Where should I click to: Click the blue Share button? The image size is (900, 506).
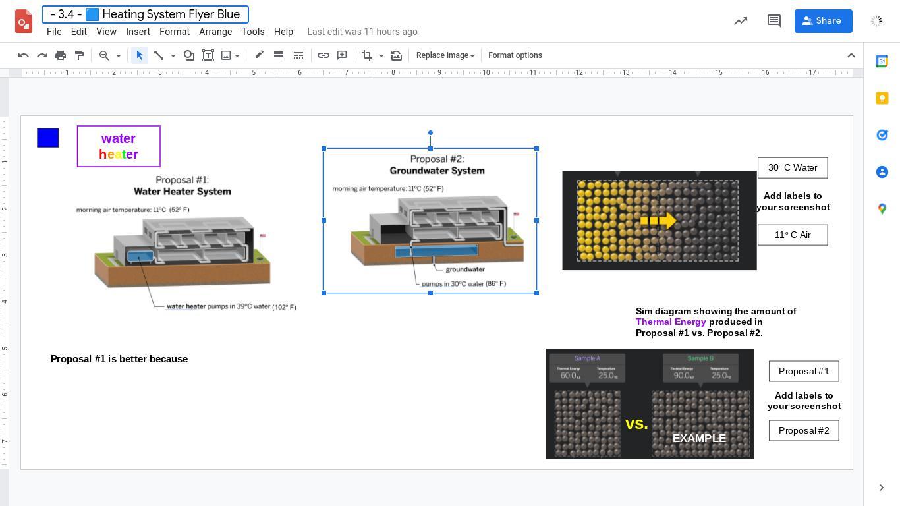pyautogui.click(x=823, y=21)
